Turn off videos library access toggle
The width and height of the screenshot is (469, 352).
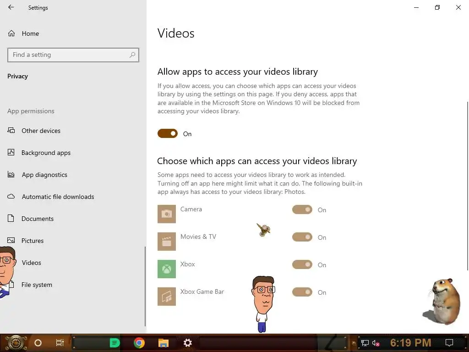pyautogui.click(x=168, y=133)
